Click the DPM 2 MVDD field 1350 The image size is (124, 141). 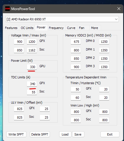104,59
